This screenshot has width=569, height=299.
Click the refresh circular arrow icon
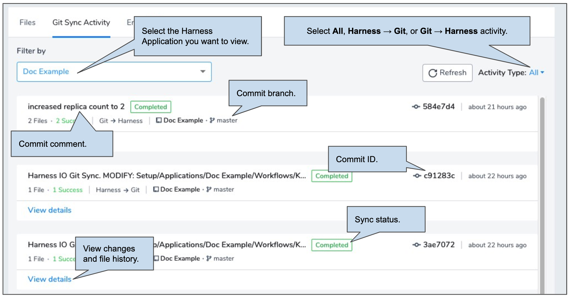(x=433, y=73)
